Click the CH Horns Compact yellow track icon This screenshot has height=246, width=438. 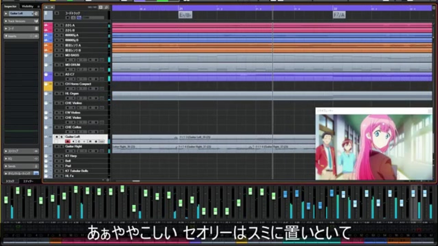46,84
